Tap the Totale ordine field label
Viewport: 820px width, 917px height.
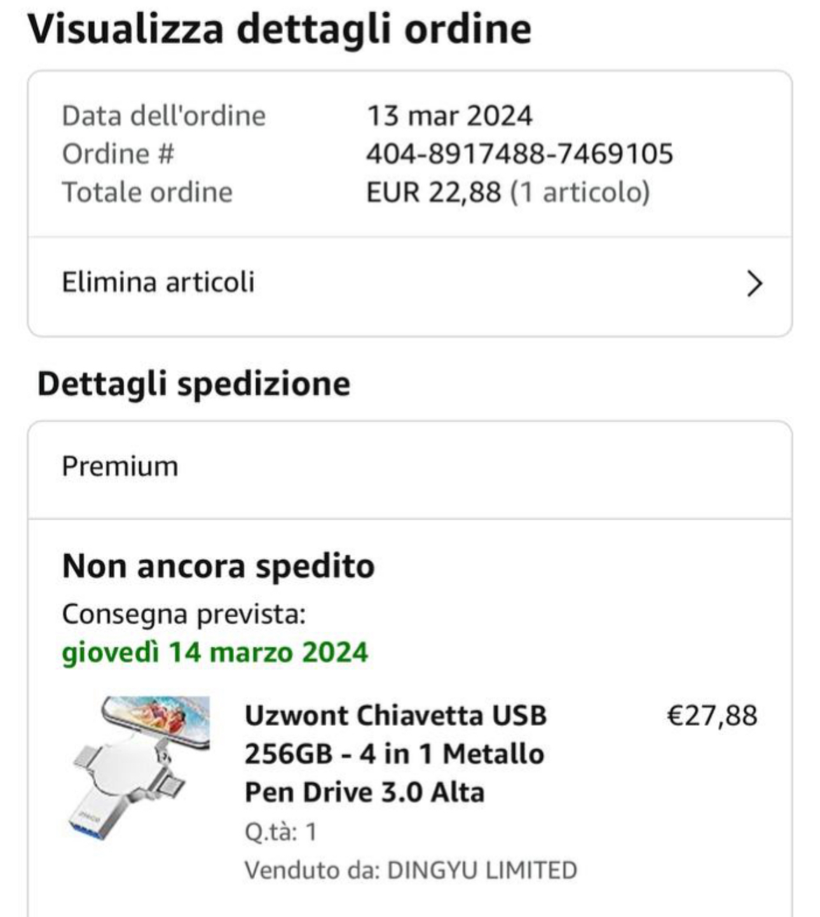147,193
